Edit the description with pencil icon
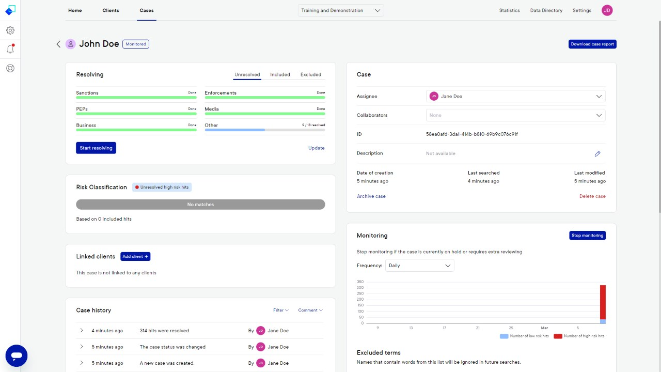This screenshot has height=372, width=661. pyautogui.click(x=597, y=153)
